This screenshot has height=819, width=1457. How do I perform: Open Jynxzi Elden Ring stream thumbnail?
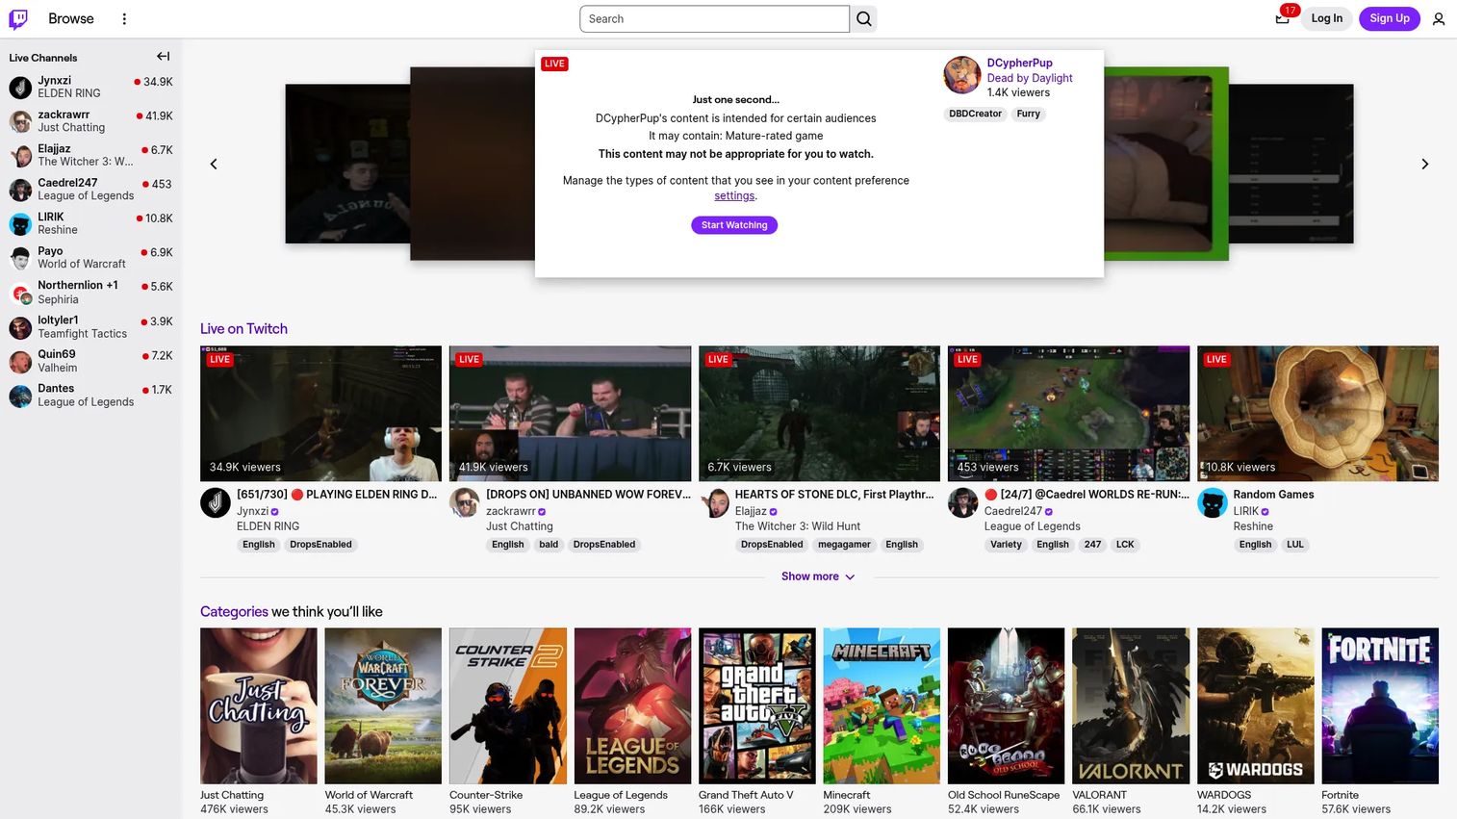point(320,414)
